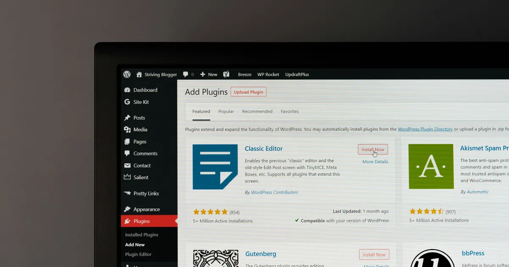Click the Yoast SEO icon in admin bar
The image size is (509, 267).
tap(227, 74)
